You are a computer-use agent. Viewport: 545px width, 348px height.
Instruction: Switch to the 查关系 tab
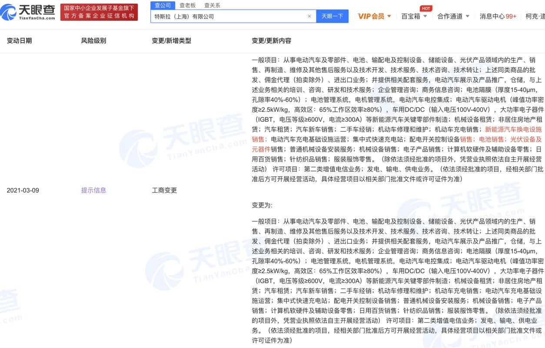[212, 5]
